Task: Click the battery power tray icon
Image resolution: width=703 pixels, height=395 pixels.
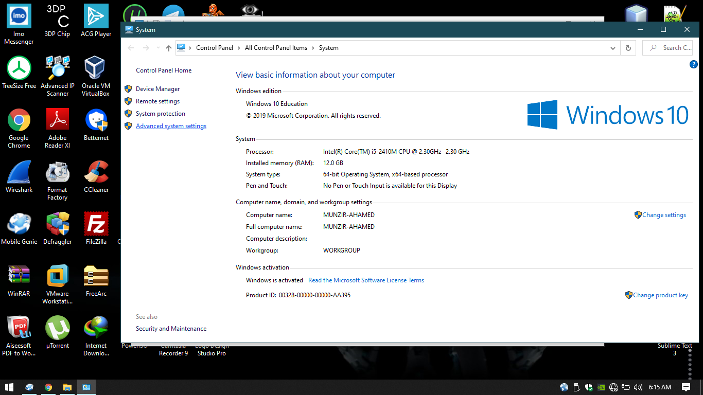Action: click(626, 387)
